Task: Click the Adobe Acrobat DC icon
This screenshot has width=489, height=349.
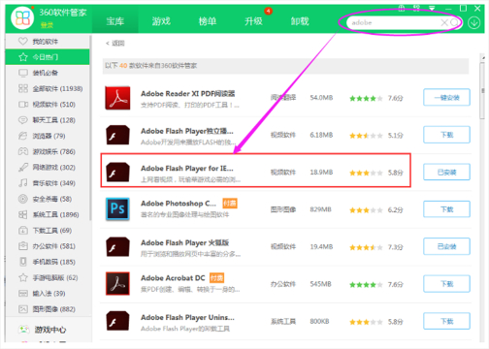Action: (117, 283)
